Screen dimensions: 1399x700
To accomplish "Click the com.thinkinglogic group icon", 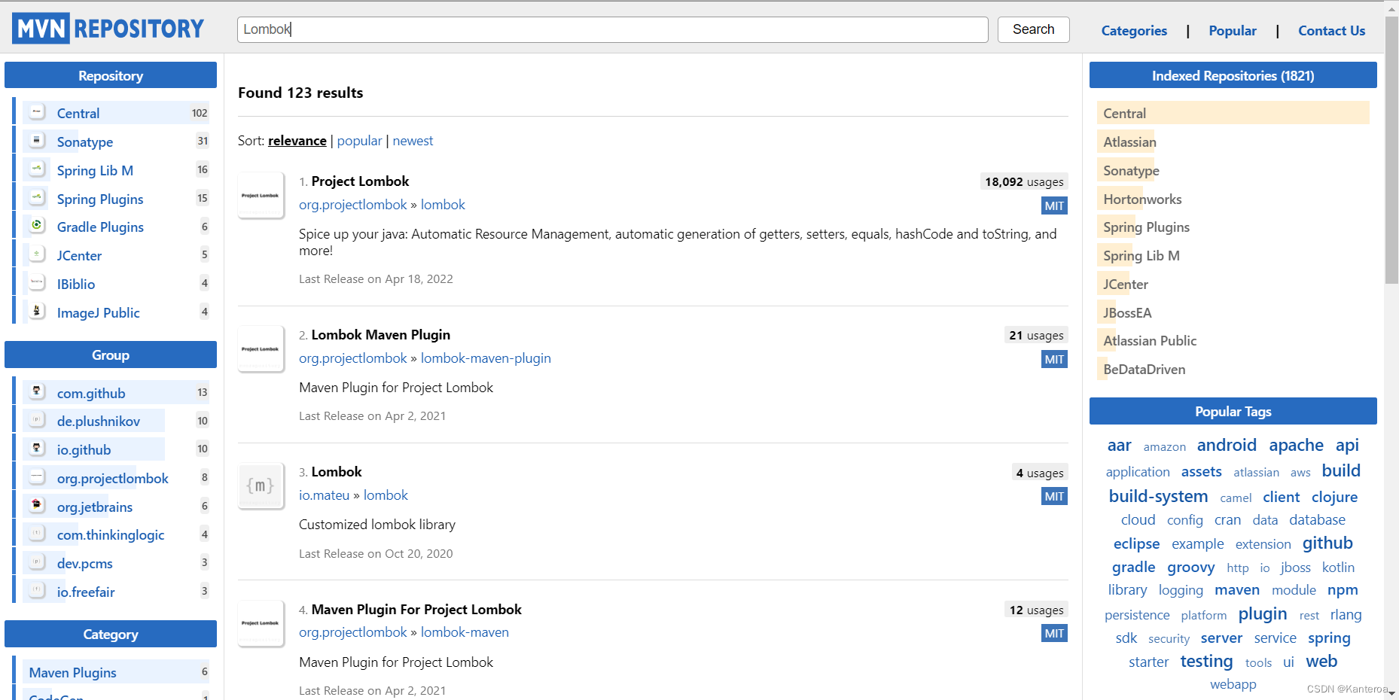I will pyautogui.click(x=37, y=534).
